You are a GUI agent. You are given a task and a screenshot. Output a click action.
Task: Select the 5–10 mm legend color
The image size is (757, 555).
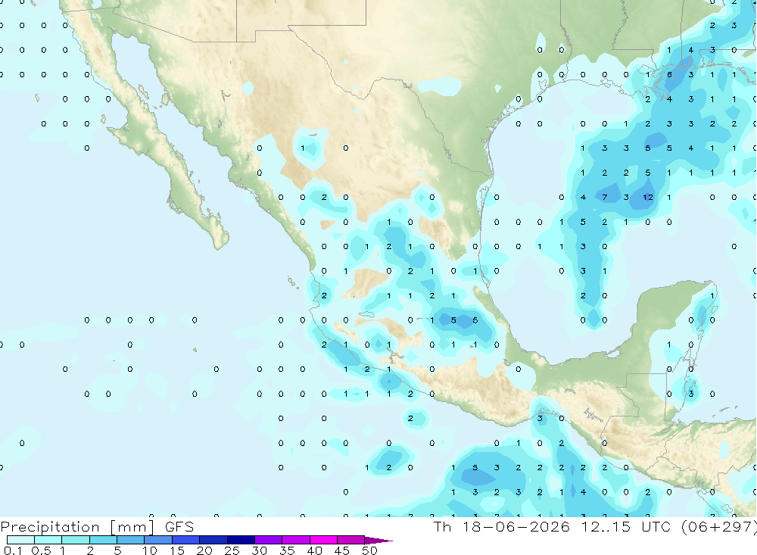tap(130, 540)
